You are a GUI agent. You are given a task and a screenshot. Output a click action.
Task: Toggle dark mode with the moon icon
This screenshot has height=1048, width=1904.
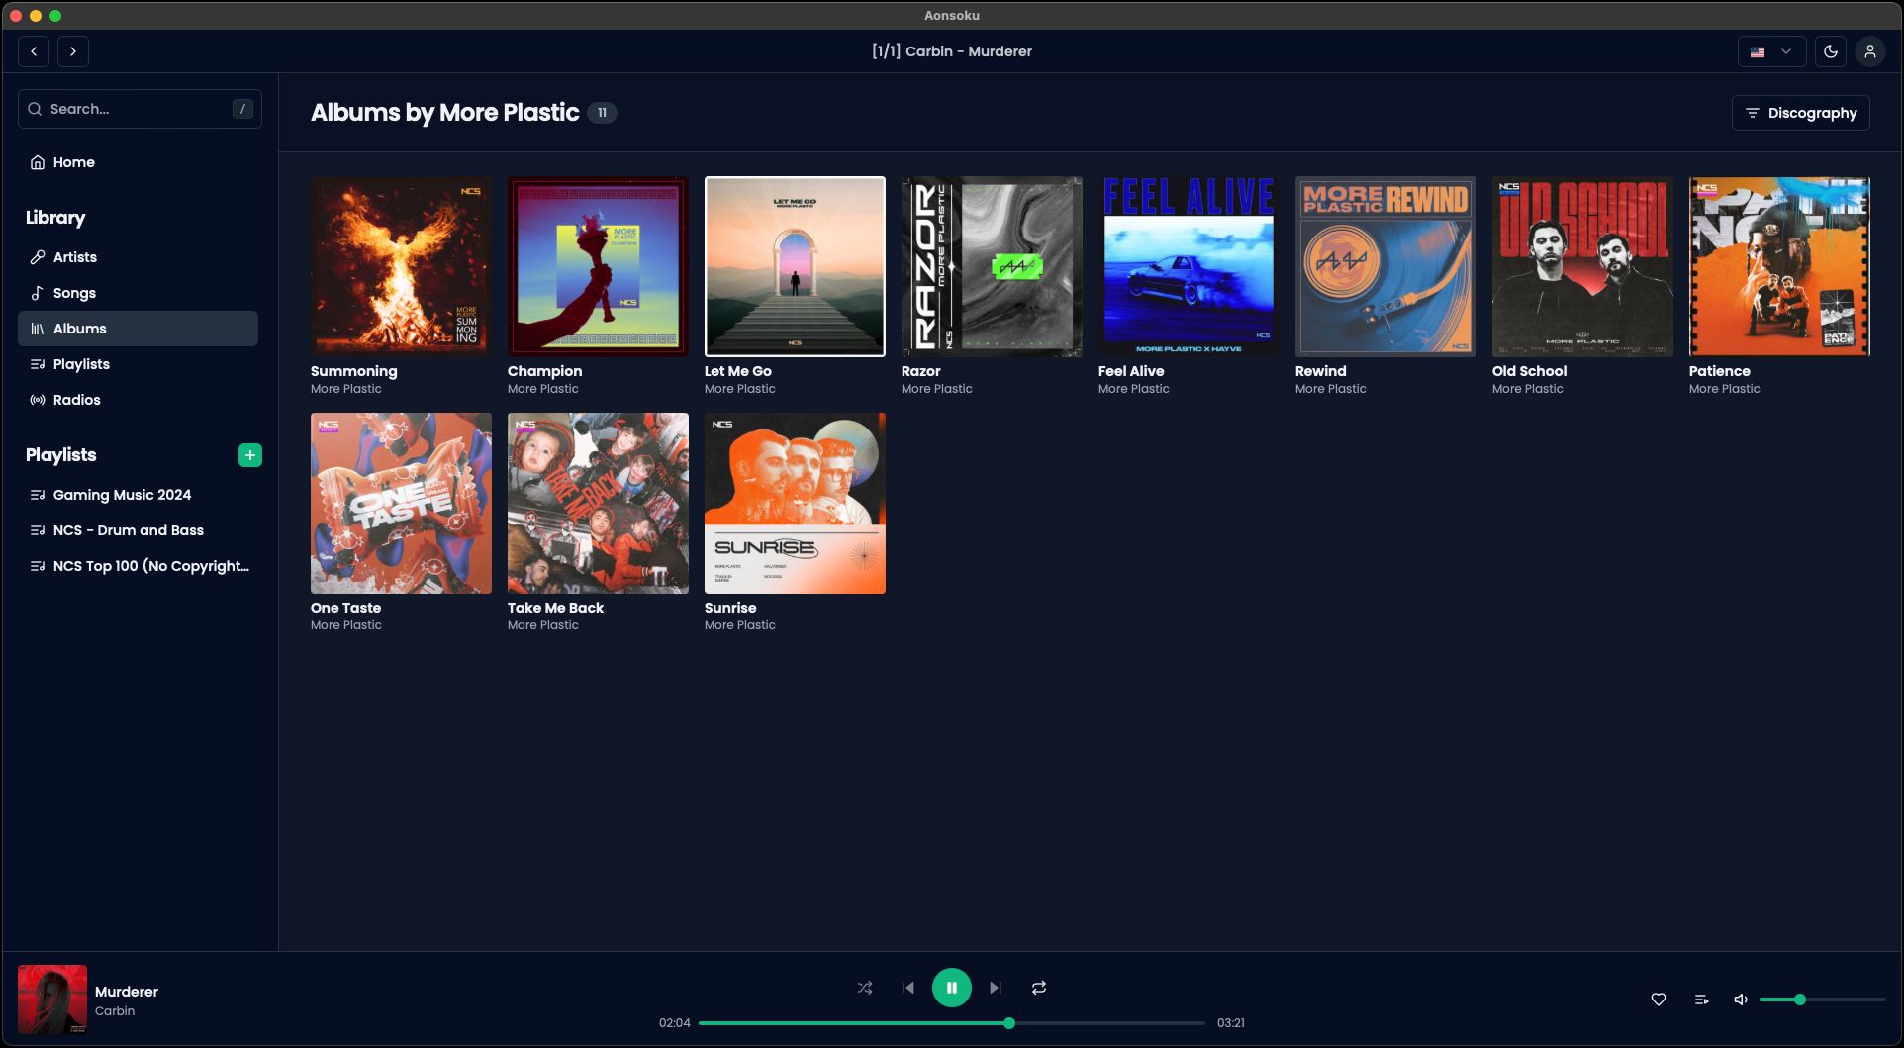tap(1830, 50)
